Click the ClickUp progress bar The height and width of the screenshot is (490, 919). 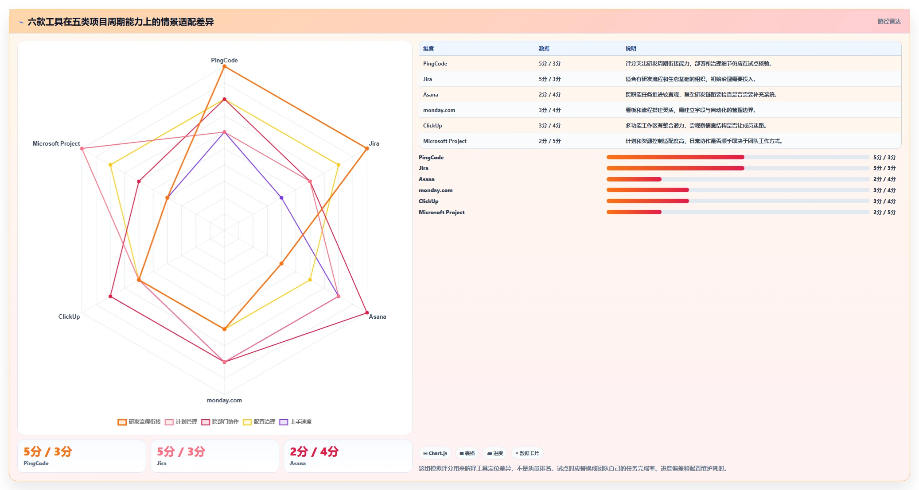738,201
